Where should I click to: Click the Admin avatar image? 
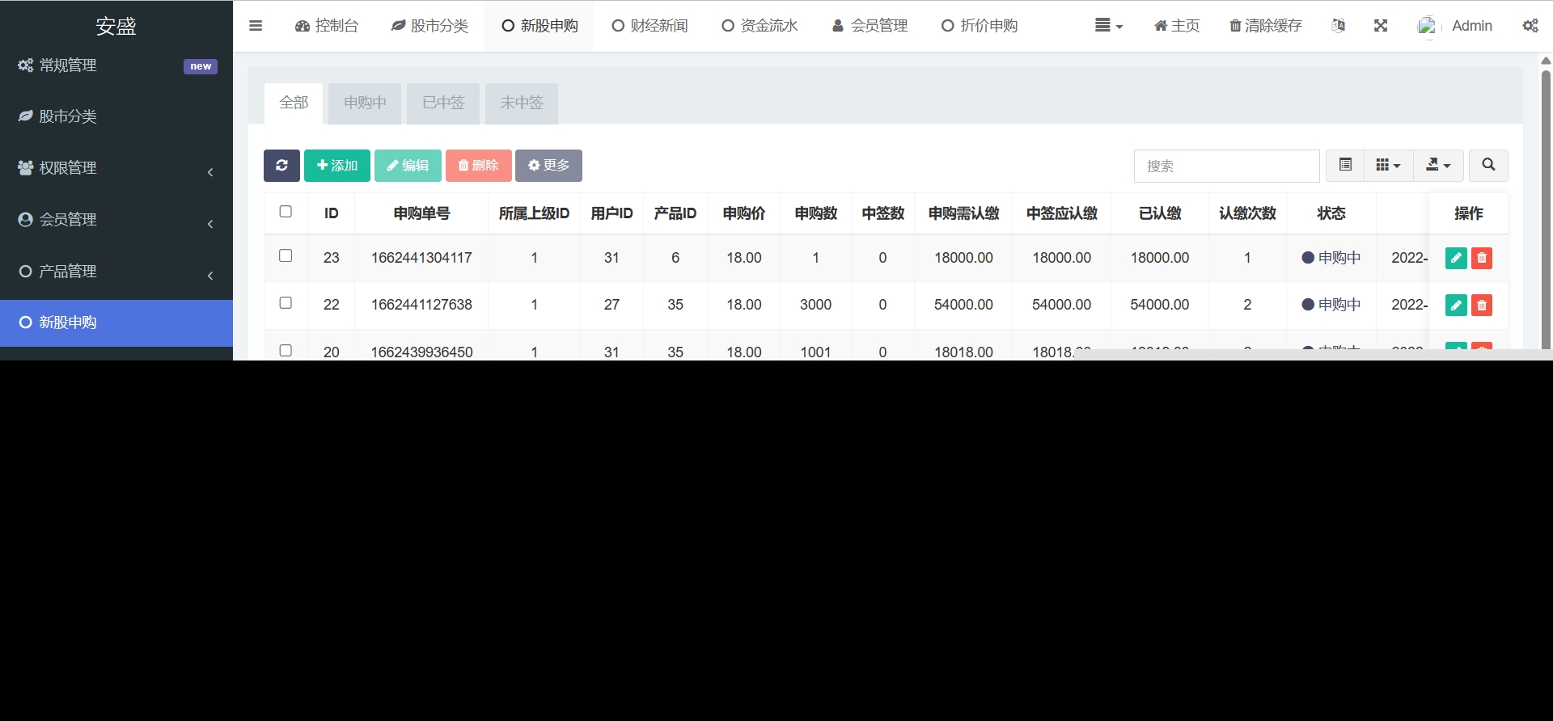[x=1428, y=26]
